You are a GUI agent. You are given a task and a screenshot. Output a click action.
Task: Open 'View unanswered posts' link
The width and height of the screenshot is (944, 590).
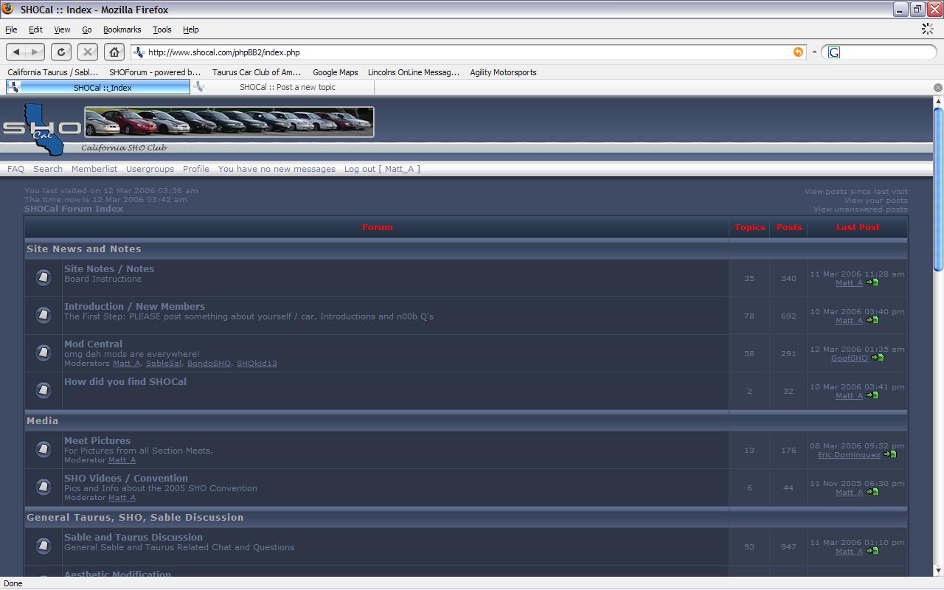[860, 209]
